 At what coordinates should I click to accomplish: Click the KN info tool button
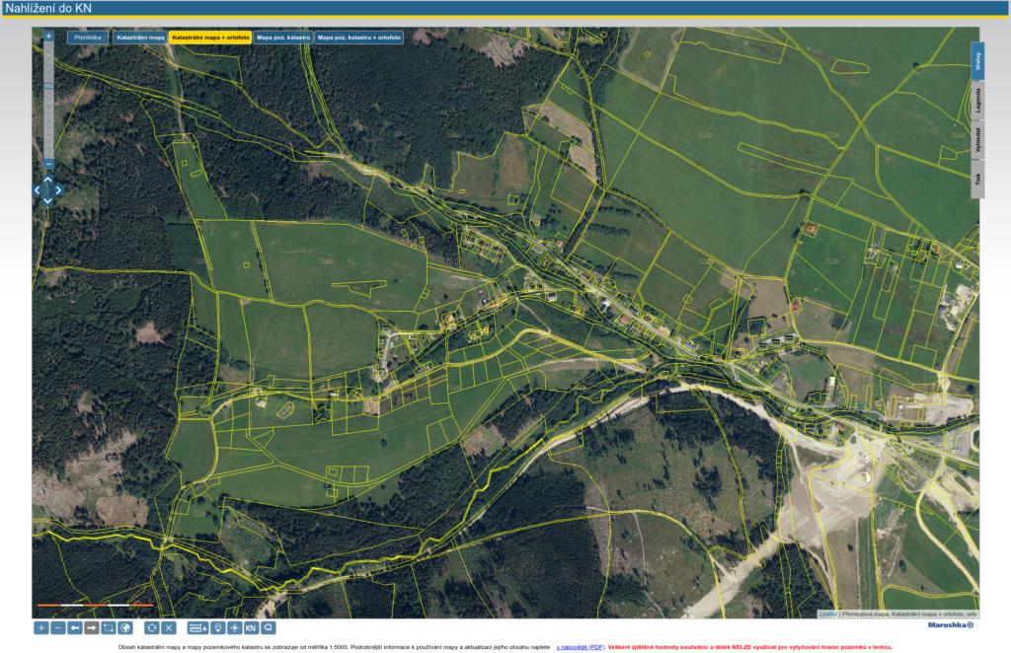(251, 627)
